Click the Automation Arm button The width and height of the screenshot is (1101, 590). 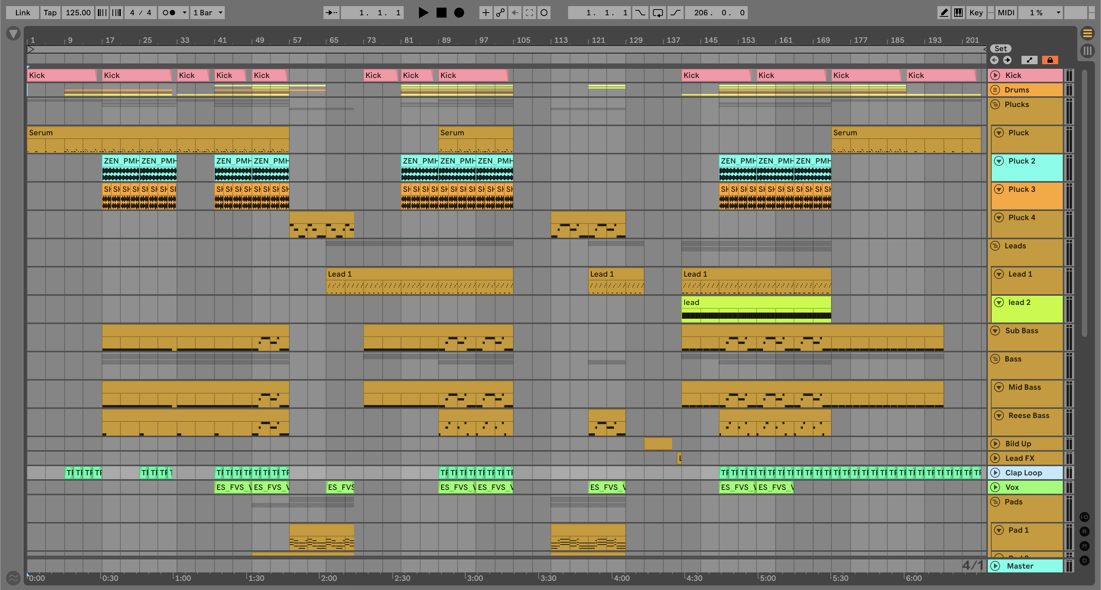pyautogui.click(x=500, y=13)
